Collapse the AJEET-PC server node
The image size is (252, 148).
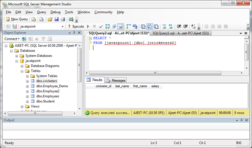tap(6, 46)
